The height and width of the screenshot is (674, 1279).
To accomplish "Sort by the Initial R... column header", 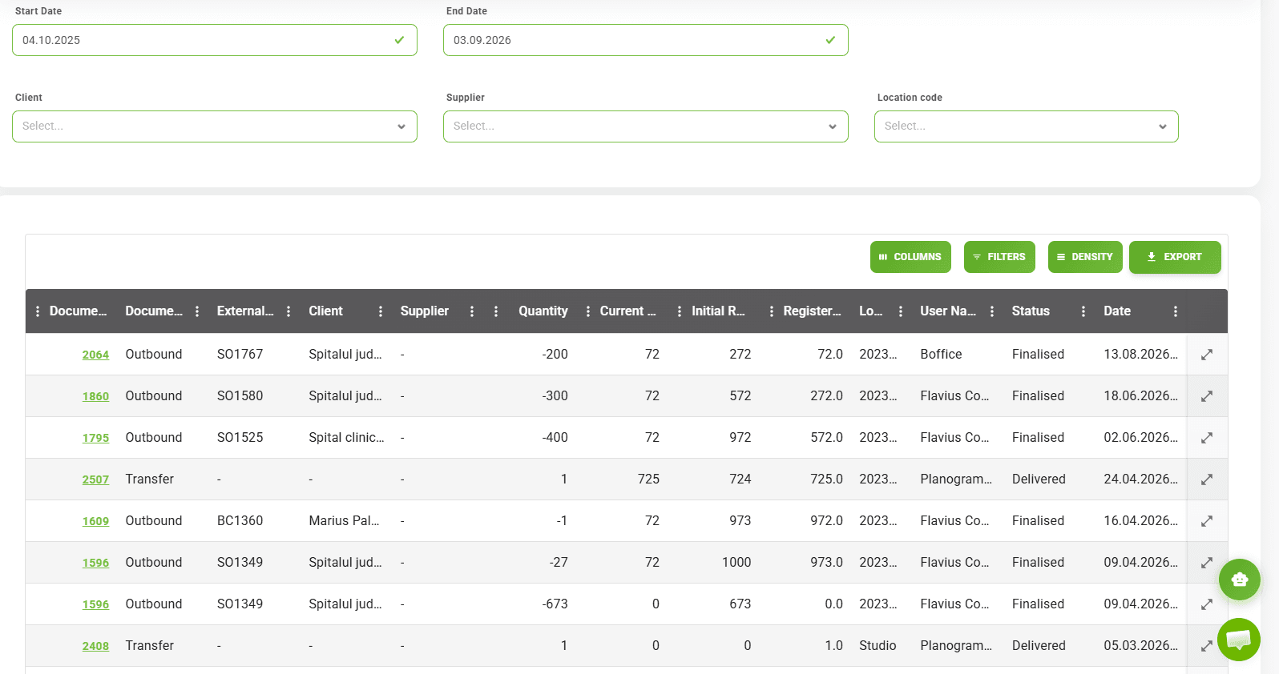I will click(x=718, y=311).
